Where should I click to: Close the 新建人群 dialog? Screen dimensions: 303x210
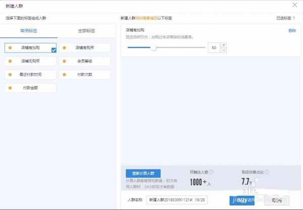pyautogui.click(x=295, y=5)
